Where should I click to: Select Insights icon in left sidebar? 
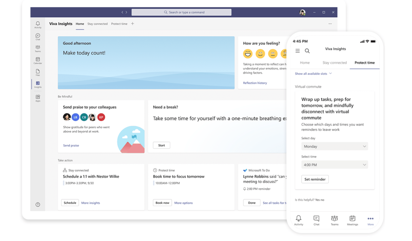(x=38, y=85)
